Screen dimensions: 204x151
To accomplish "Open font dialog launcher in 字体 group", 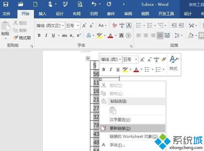I will [131, 46].
